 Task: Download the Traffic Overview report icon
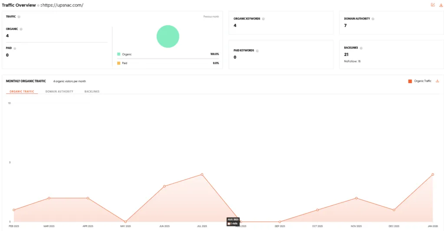[x=441, y=5]
